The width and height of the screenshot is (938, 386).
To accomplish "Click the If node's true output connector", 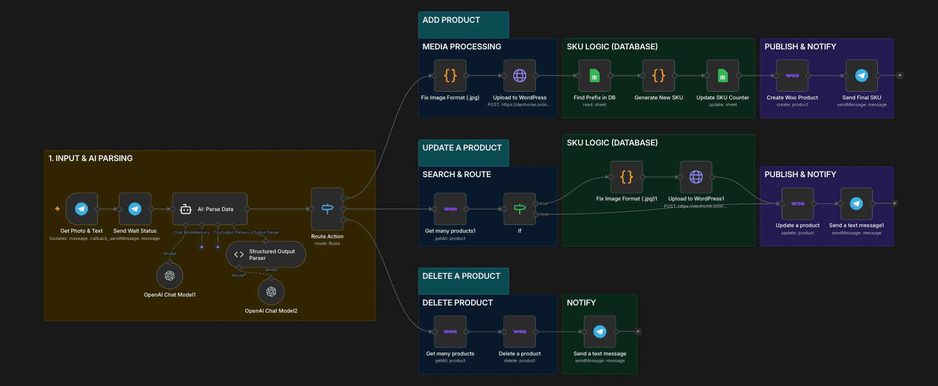I will click(536, 203).
